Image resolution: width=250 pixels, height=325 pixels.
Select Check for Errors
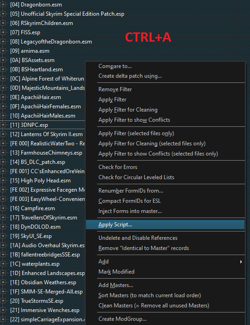(x=118, y=167)
